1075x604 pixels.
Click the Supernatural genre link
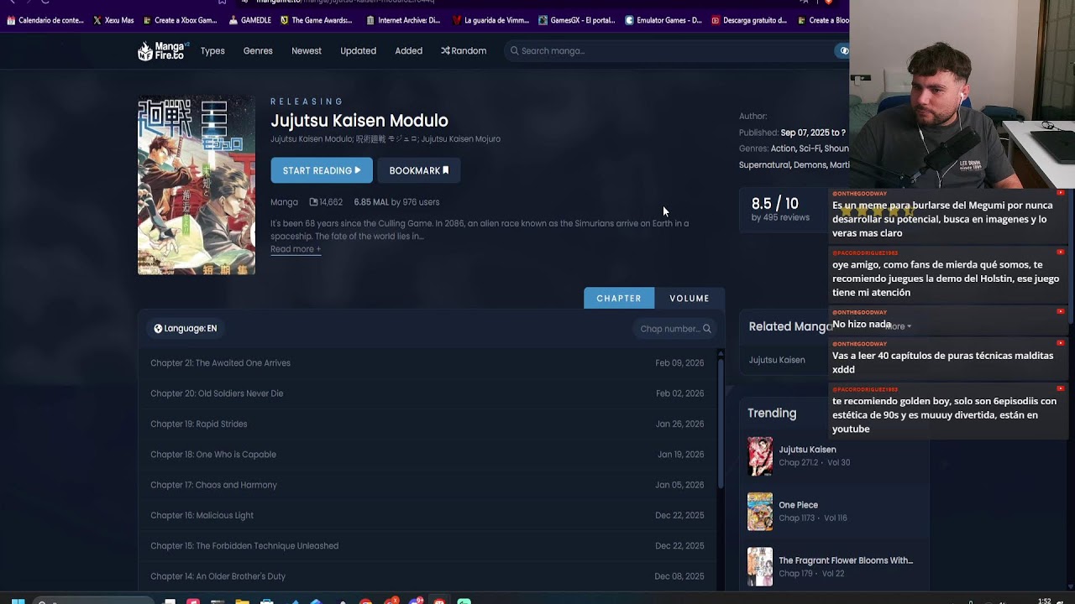(x=764, y=165)
